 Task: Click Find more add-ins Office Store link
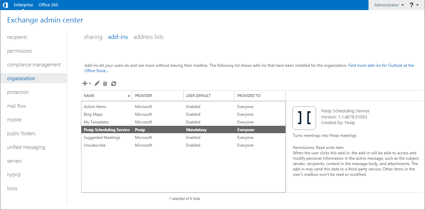coord(381,65)
